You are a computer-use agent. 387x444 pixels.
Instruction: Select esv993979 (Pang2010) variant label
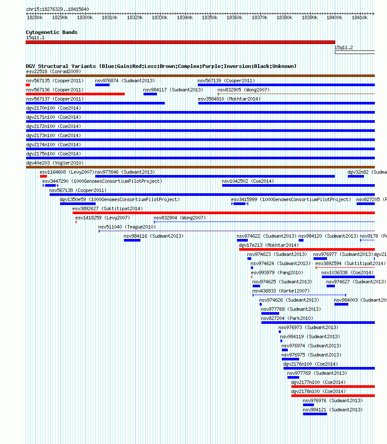click(x=277, y=272)
